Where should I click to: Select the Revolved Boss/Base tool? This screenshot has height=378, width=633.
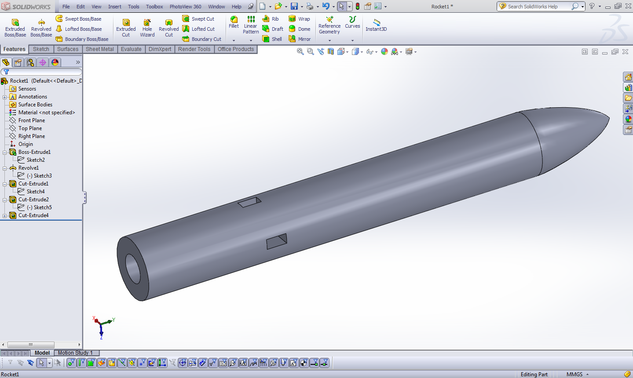pyautogui.click(x=41, y=28)
